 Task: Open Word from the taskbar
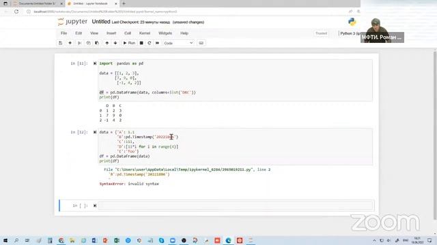(94, 240)
